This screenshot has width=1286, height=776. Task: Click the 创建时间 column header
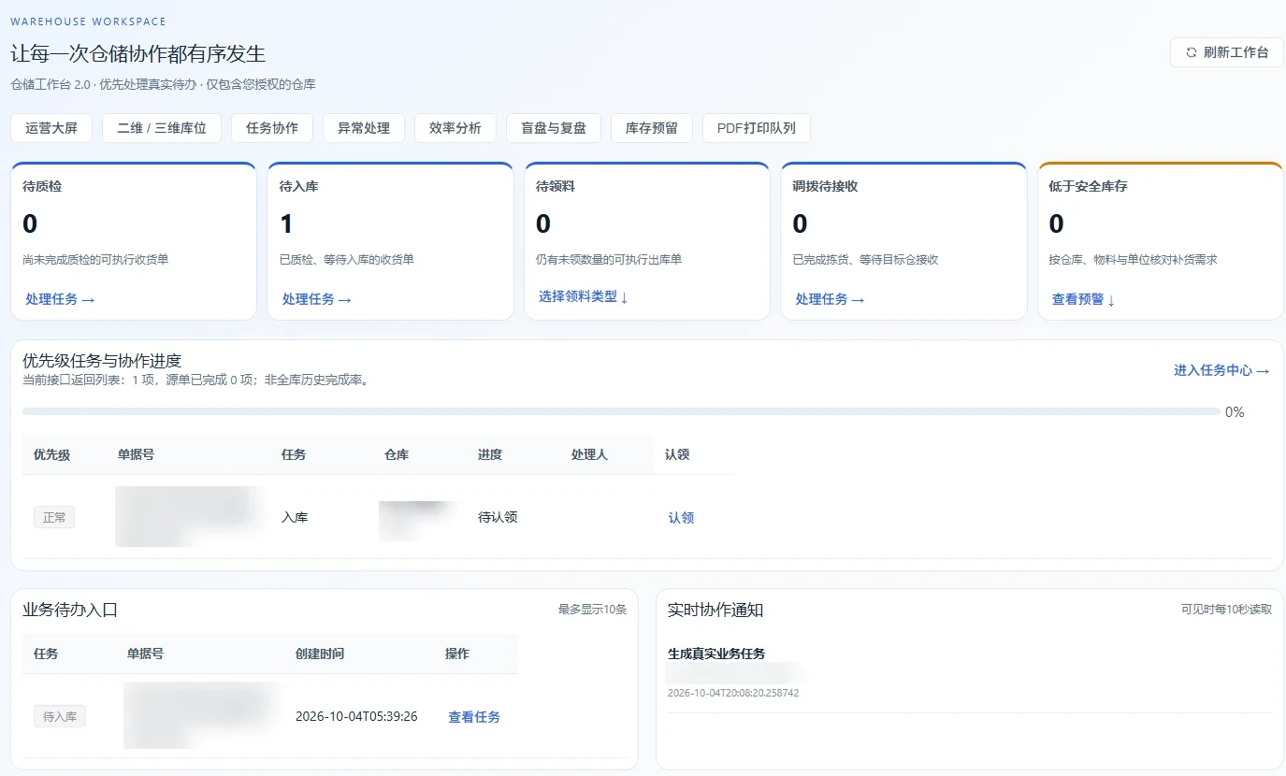tap(320, 654)
